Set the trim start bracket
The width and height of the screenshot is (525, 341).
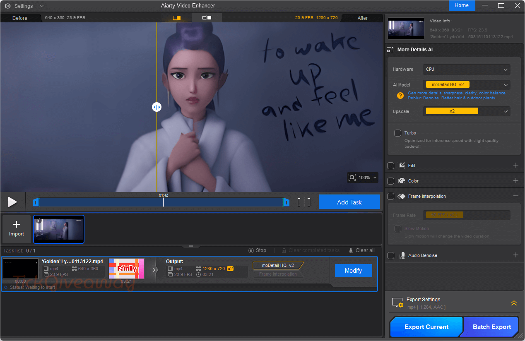(299, 202)
